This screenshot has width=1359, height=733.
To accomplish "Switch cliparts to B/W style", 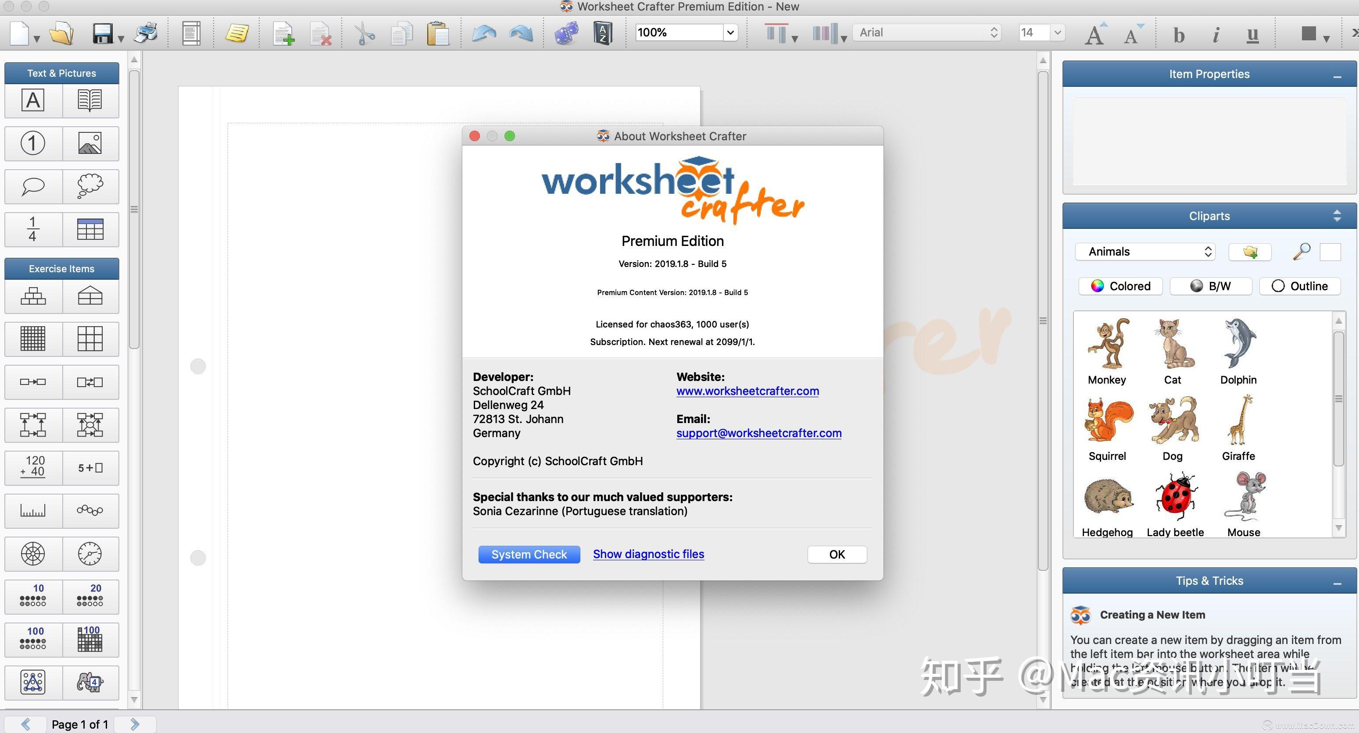I will 1211,286.
